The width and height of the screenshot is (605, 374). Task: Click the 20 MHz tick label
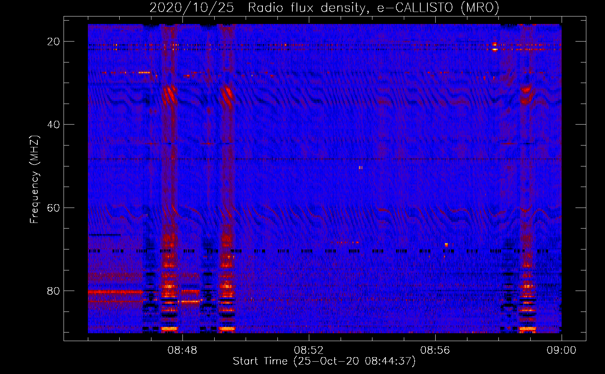[53, 42]
